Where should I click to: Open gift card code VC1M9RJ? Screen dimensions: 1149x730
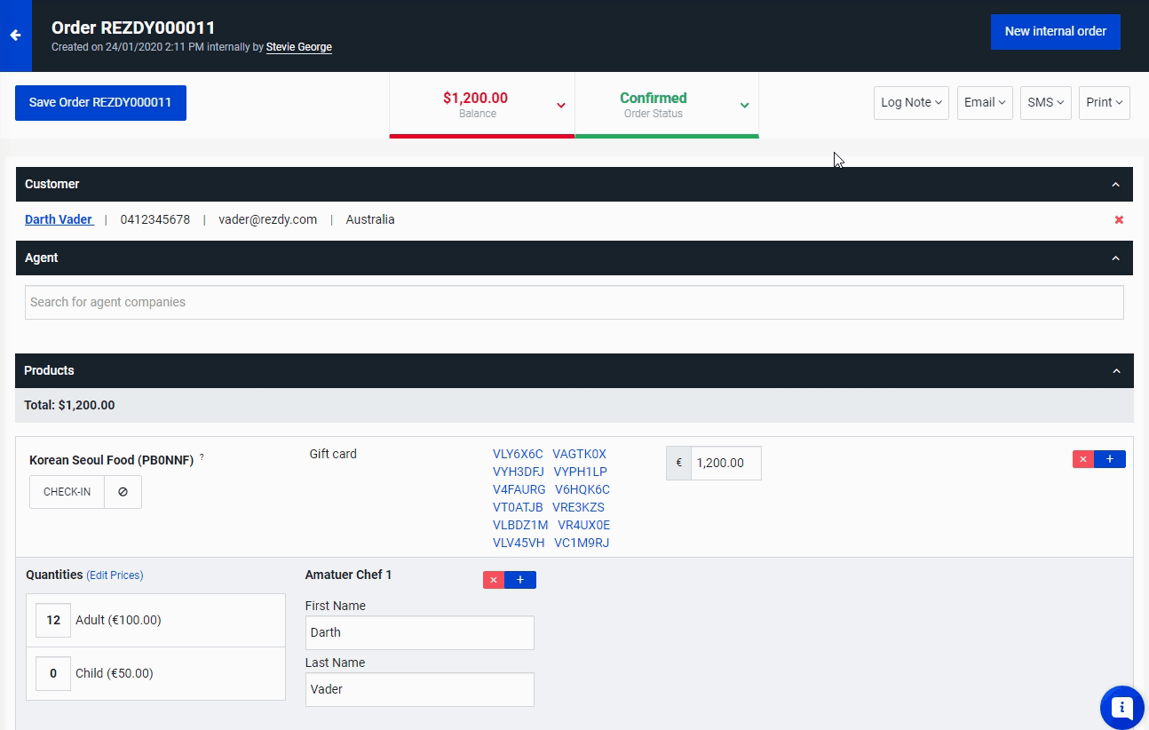(x=582, y=543)
